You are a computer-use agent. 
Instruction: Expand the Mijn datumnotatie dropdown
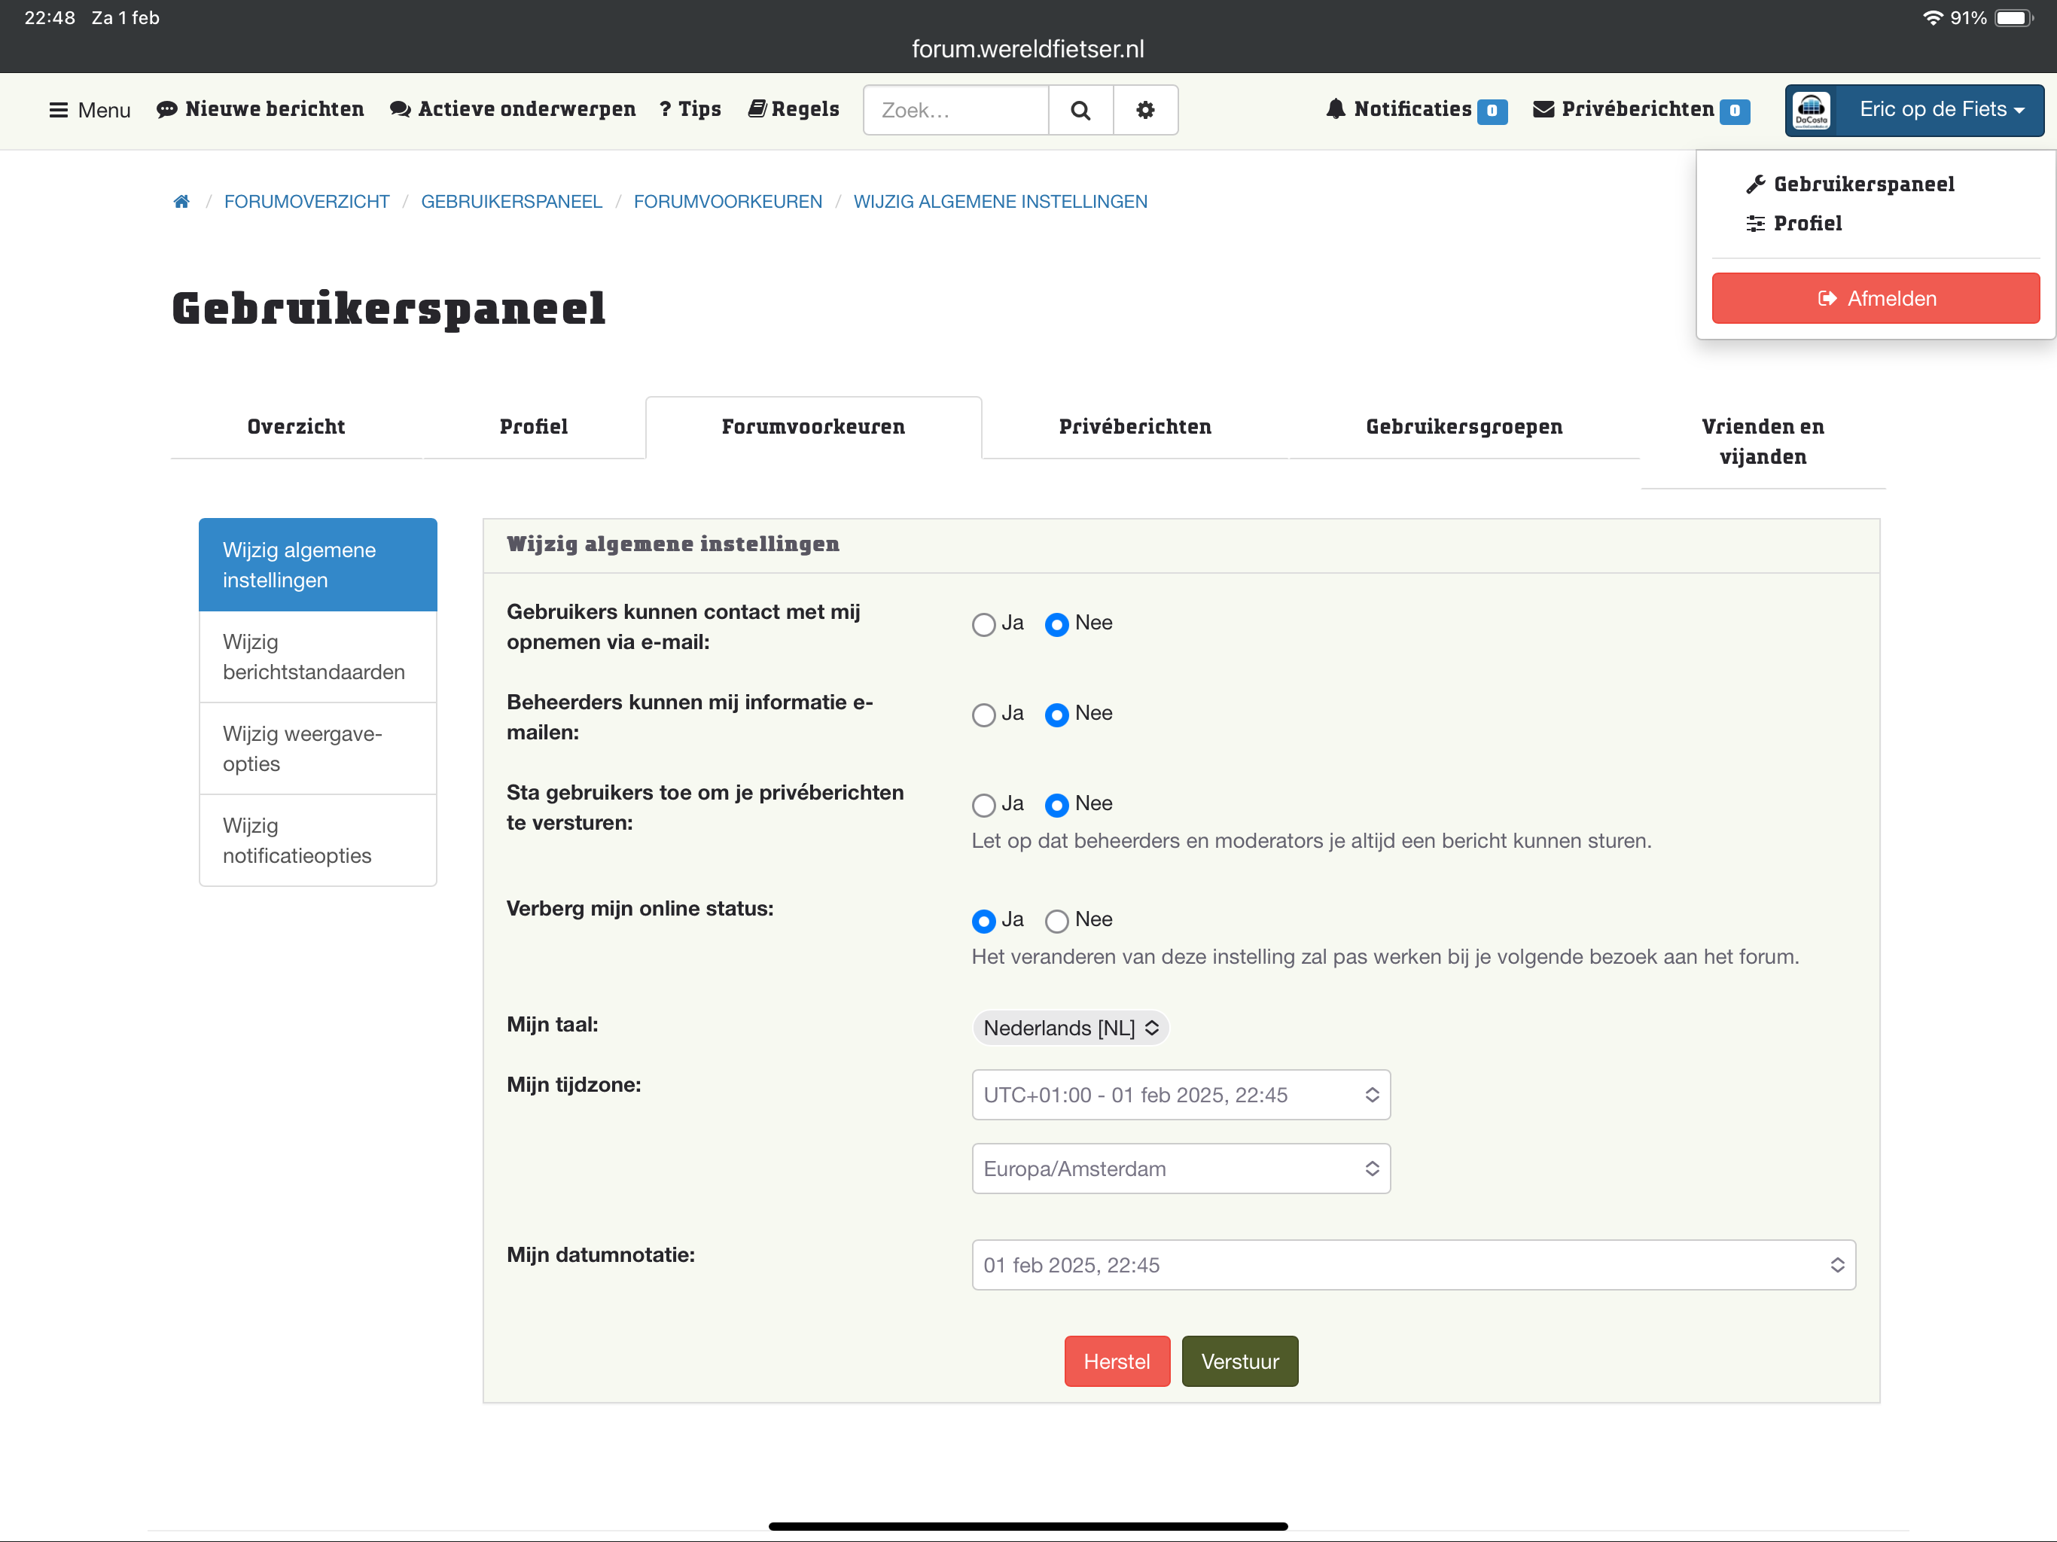point(1412,1265)
